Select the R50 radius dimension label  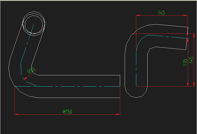tap(31, 70)
